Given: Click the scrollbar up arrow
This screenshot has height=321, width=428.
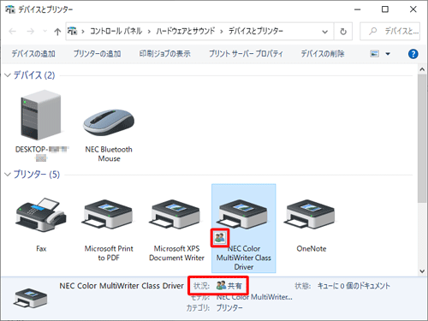Looking at the screenshot, I should [x=422, y=69].
